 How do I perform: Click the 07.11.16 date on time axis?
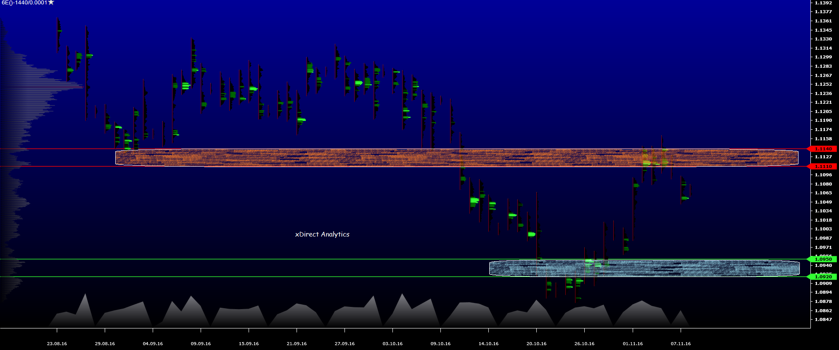point(681,344)
